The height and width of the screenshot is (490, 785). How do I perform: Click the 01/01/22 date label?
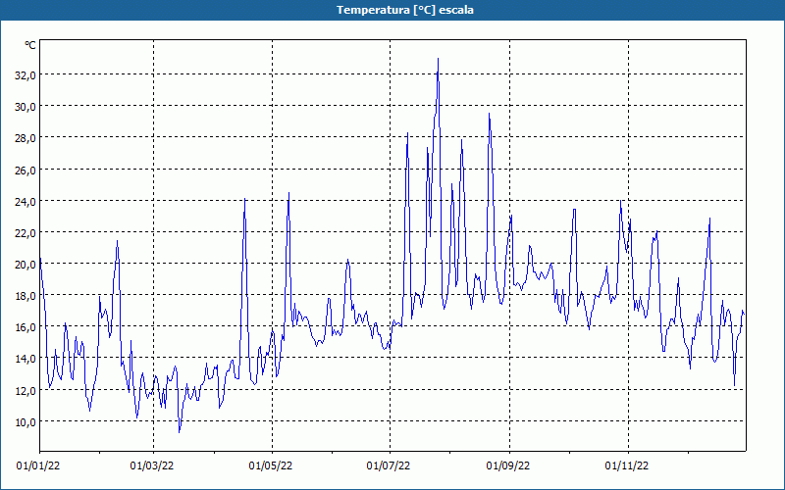[x=38, y=466]
